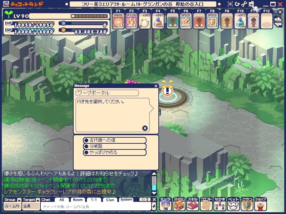
Task: Choose destination 古代樹への道
Action: 115,140
